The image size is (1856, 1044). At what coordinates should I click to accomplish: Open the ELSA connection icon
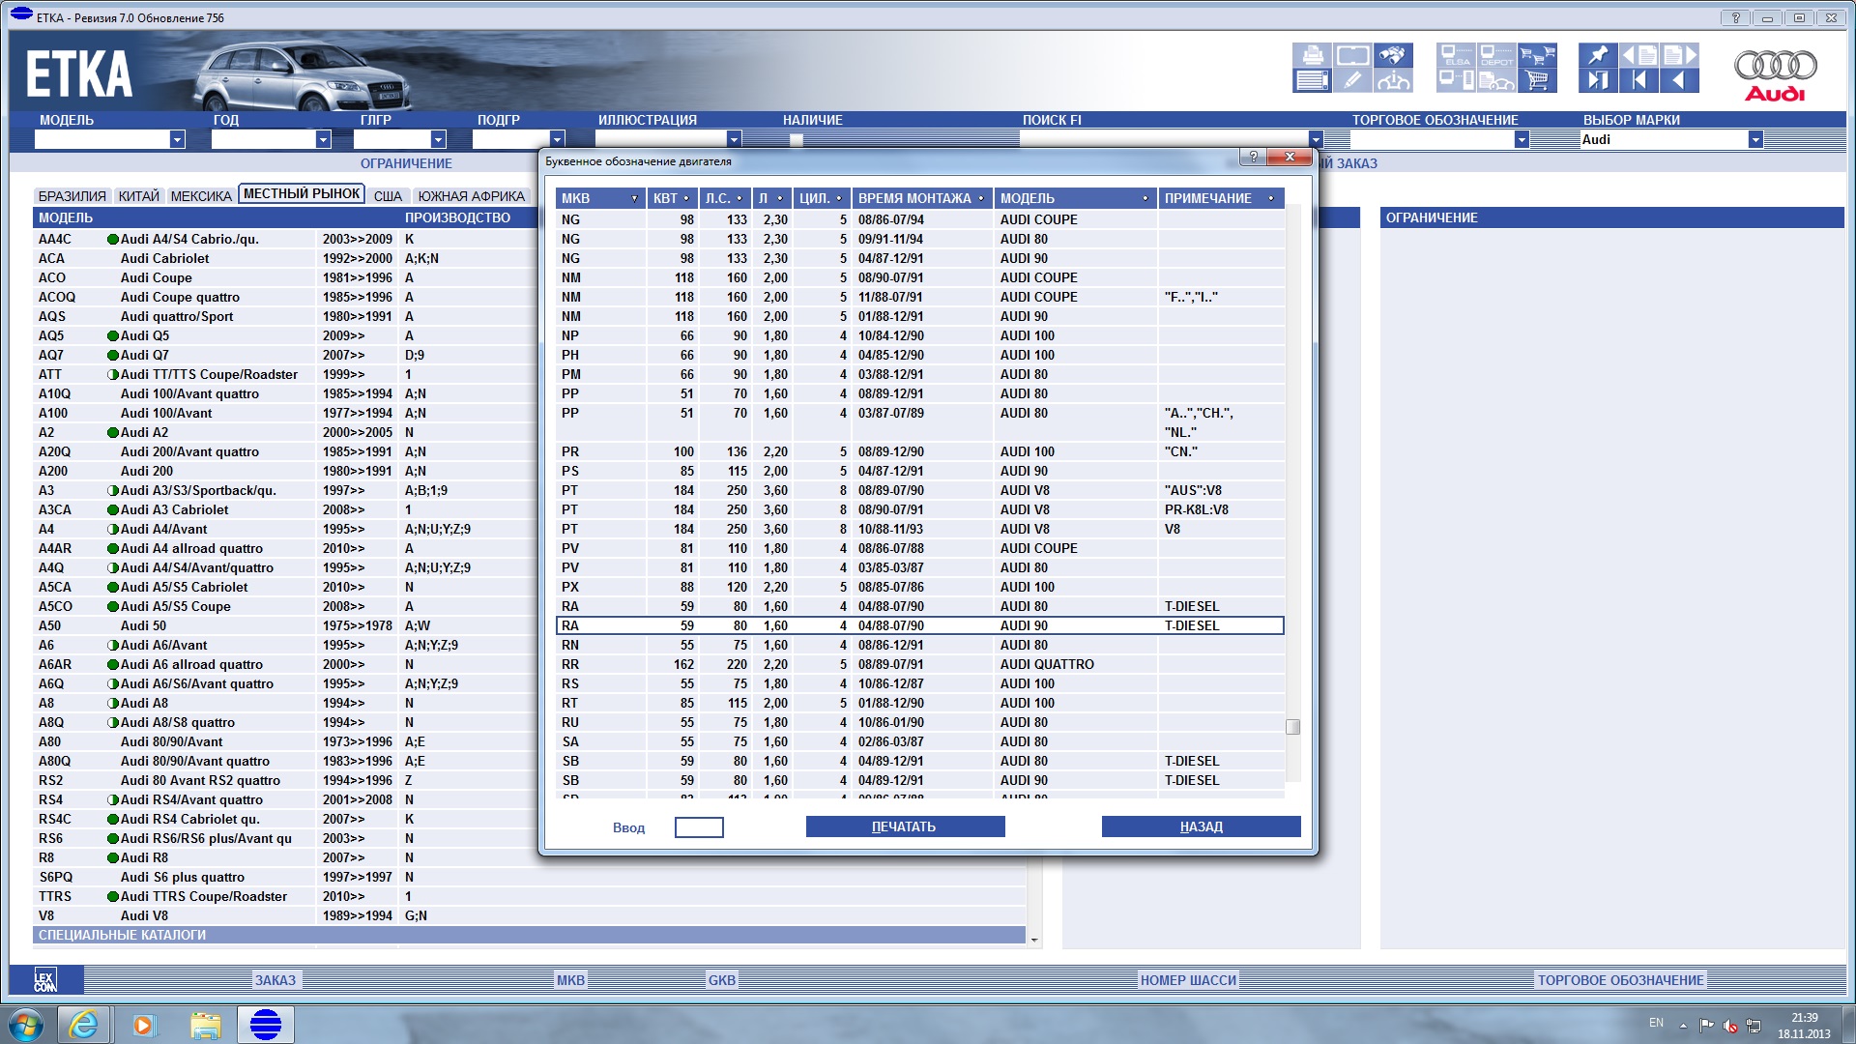[1456, 55]
